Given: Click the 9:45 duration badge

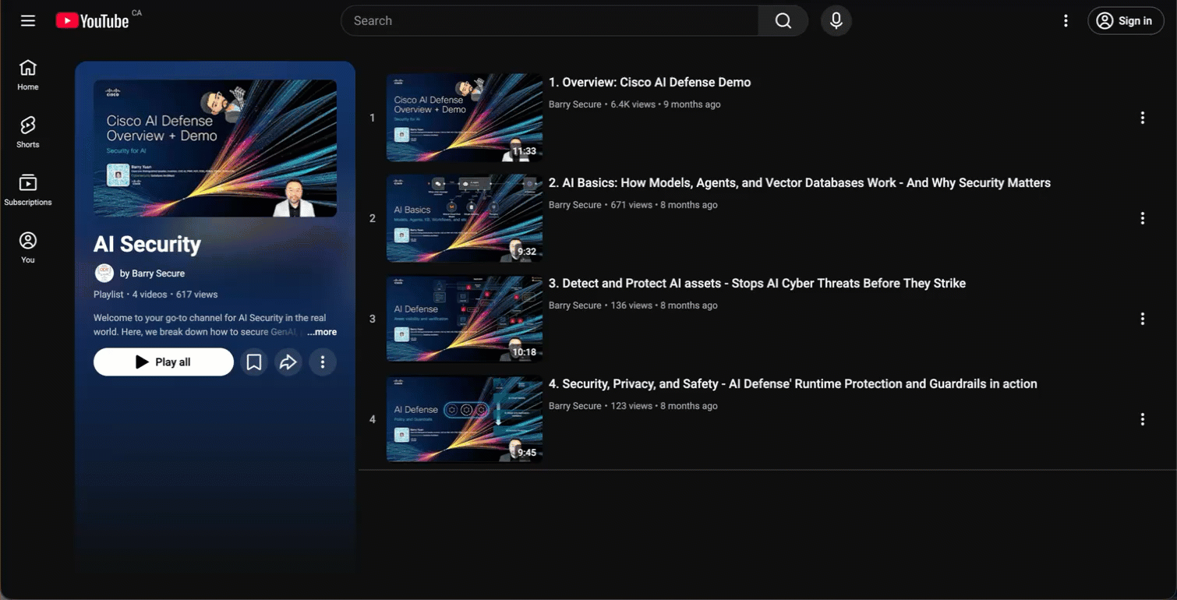Looking at the screenshot, I should [x=527, y=453].
